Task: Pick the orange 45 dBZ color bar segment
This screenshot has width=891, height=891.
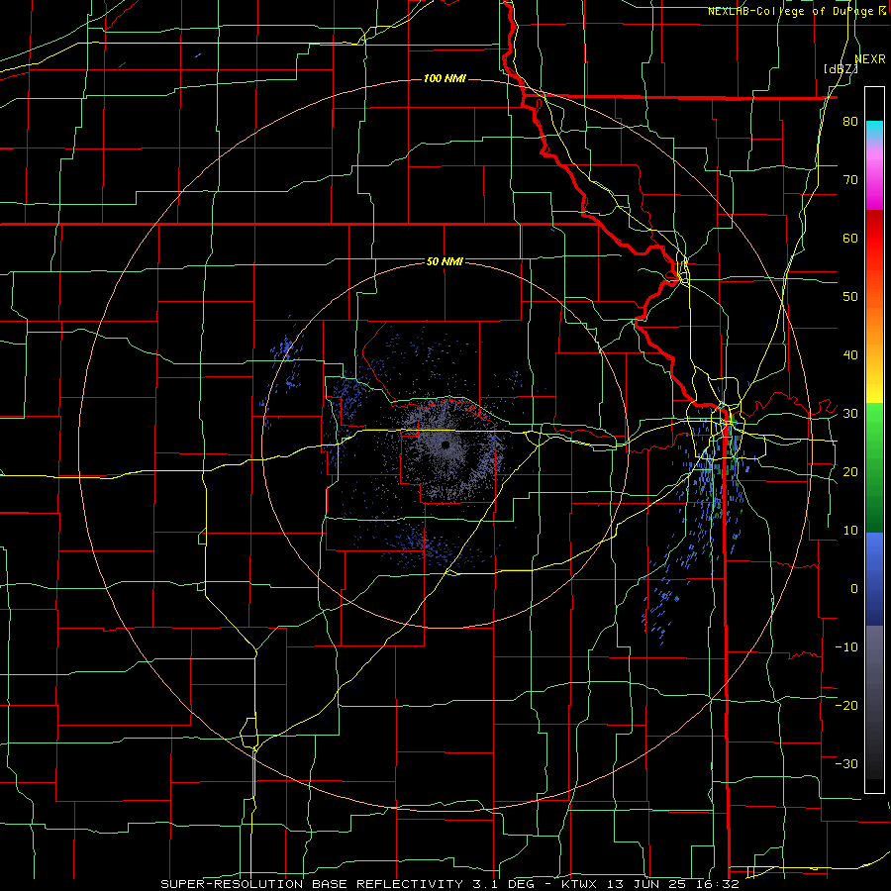Action: (874, 326)
